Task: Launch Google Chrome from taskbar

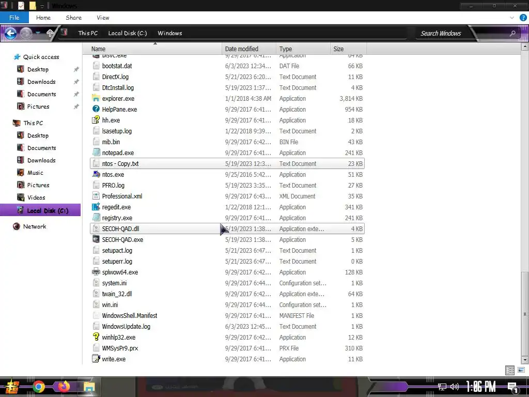Action: point(38,387)
